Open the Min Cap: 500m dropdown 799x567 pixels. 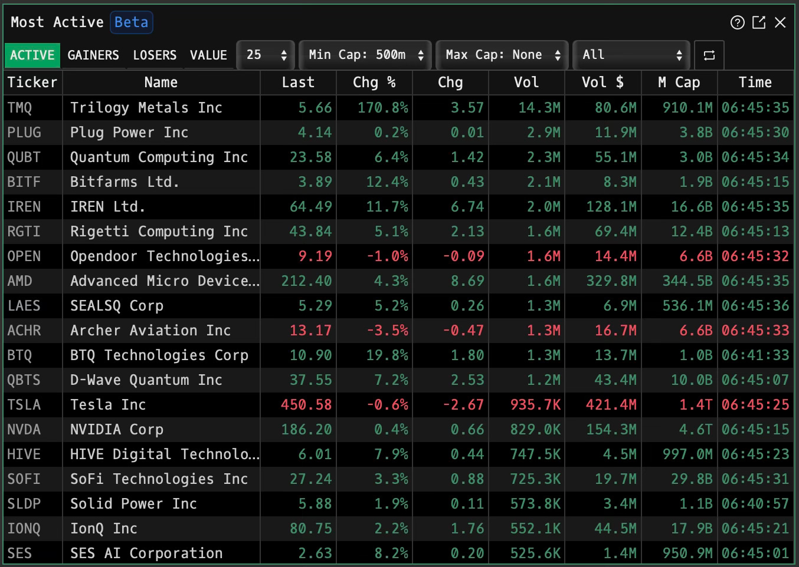pyautogui.click(x=366, y=55)
